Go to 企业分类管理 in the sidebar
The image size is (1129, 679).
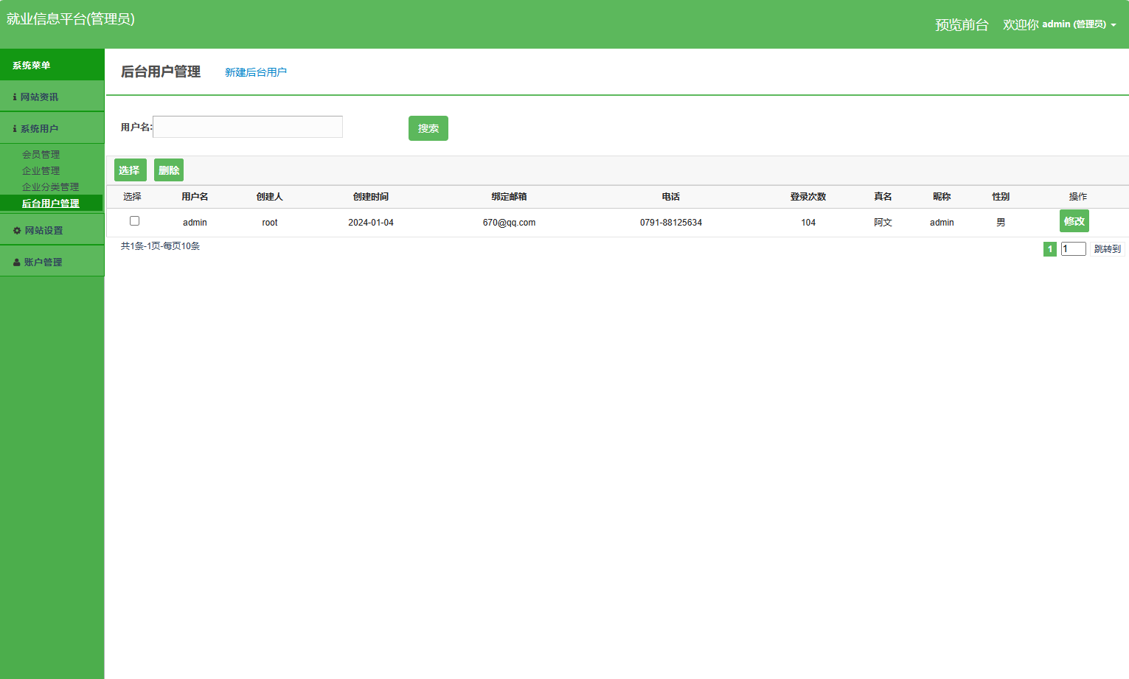pyautogui.click(x=50, y=187)
